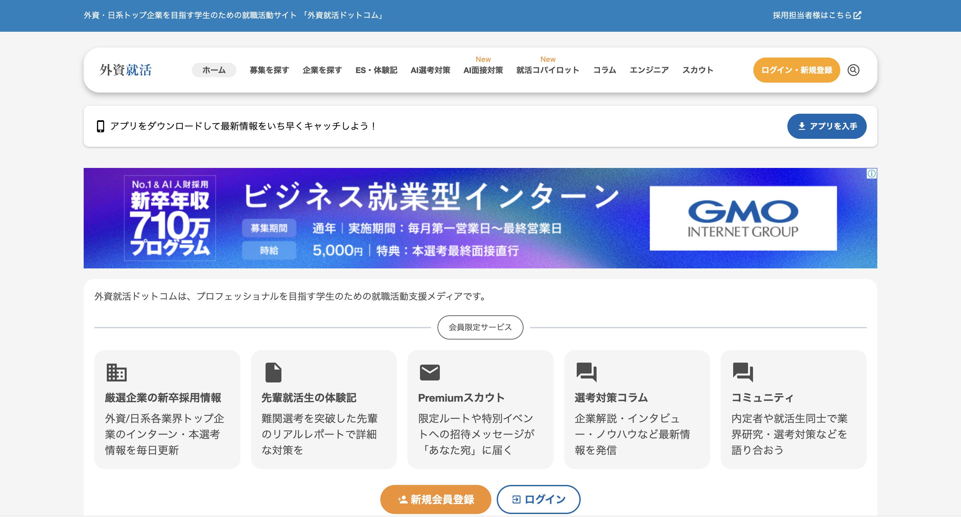Click the smartphone icon in app banner

pyautogui.click(x=100, y=126)
